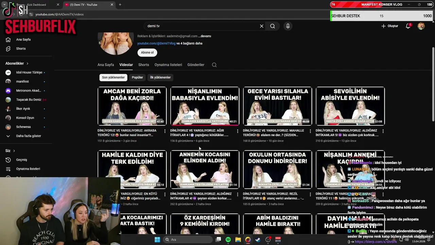The image size is (435, 245).
Task: Open the channel search magnifier next to Gönderiler
Action: pos(214,65)
